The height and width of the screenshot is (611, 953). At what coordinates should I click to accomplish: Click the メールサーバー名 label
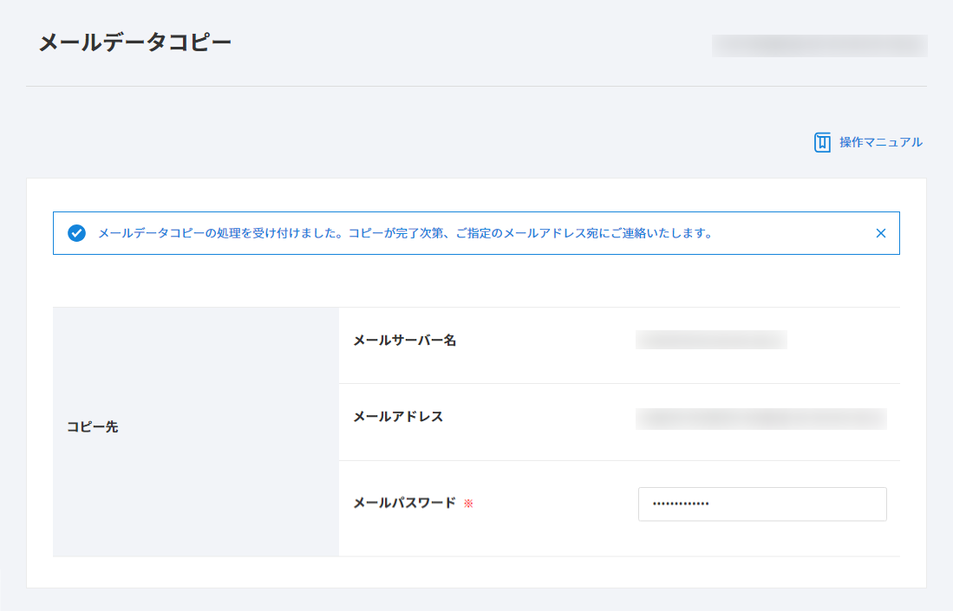pyautogui.click(x=404, y=340)
